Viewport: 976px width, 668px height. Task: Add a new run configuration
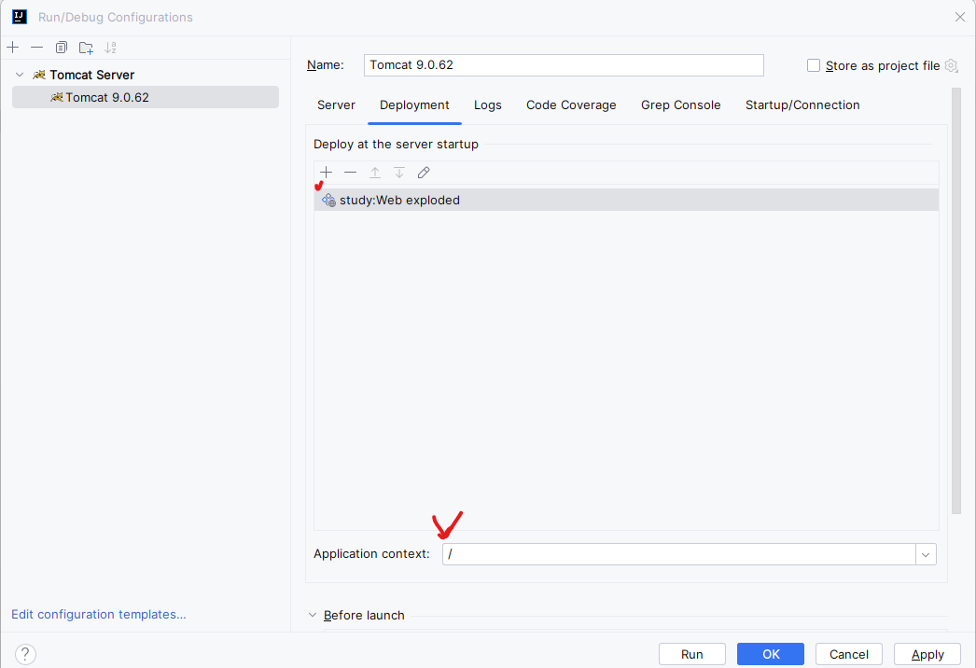pyautogui.click(x=12, y=48)
